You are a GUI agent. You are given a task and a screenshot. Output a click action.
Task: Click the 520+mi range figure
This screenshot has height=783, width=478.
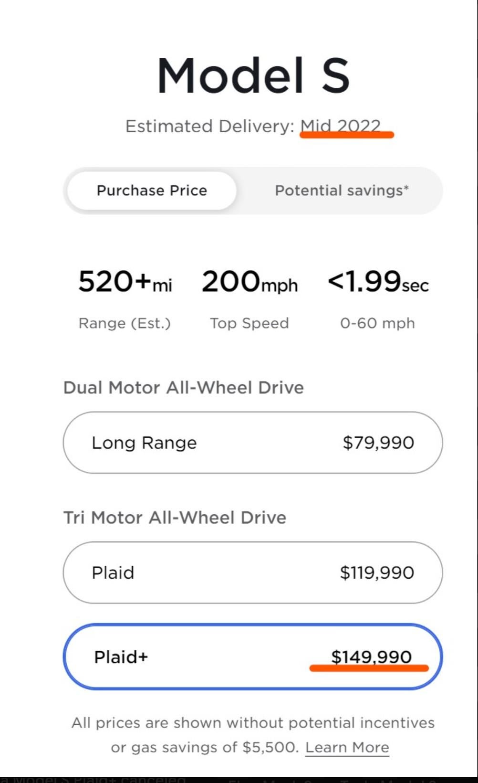point(125,282)
